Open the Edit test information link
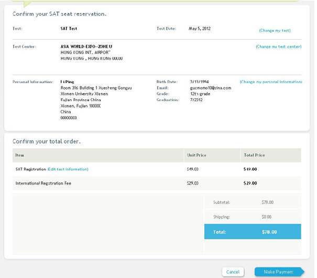Image resolution: width=317 pixels, height=278 pixels. [x=68, y=169]
